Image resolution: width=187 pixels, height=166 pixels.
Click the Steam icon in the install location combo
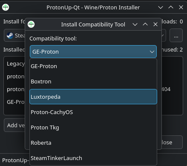coord(10,35)
